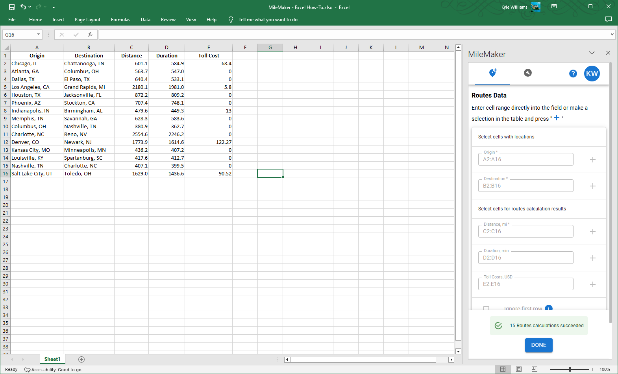Add the selection to the Destination field

(593, 186)
